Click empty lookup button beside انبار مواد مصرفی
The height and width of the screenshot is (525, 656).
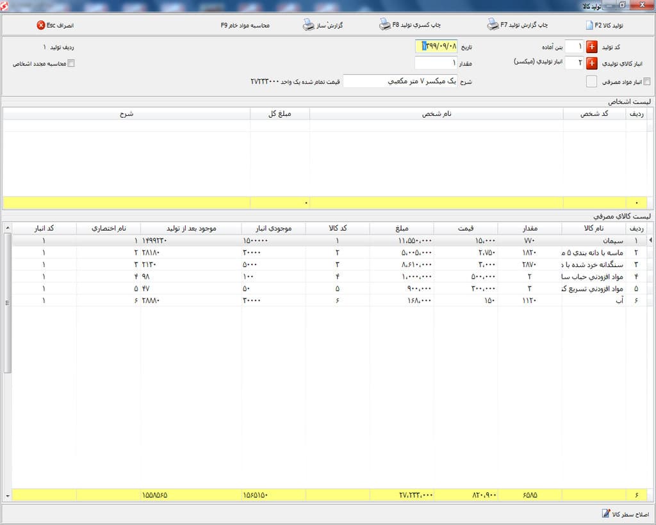point(591,81)
